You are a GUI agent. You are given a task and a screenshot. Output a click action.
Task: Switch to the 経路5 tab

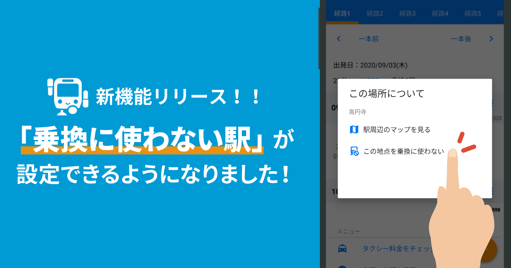coord(473,13)
